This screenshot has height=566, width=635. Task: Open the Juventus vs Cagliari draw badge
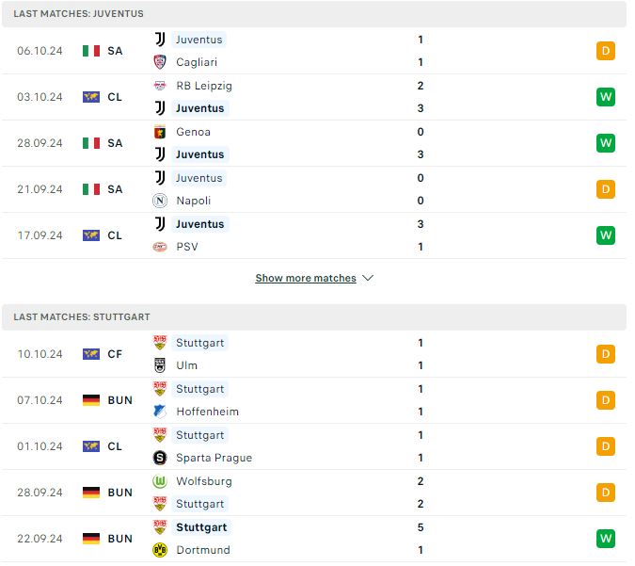pos(607,51)
